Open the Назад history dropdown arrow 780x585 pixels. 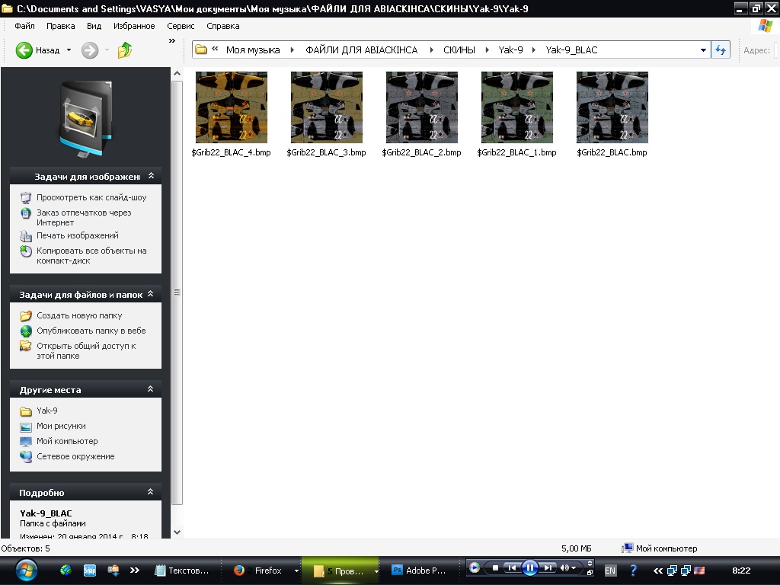tap(69, 50)
